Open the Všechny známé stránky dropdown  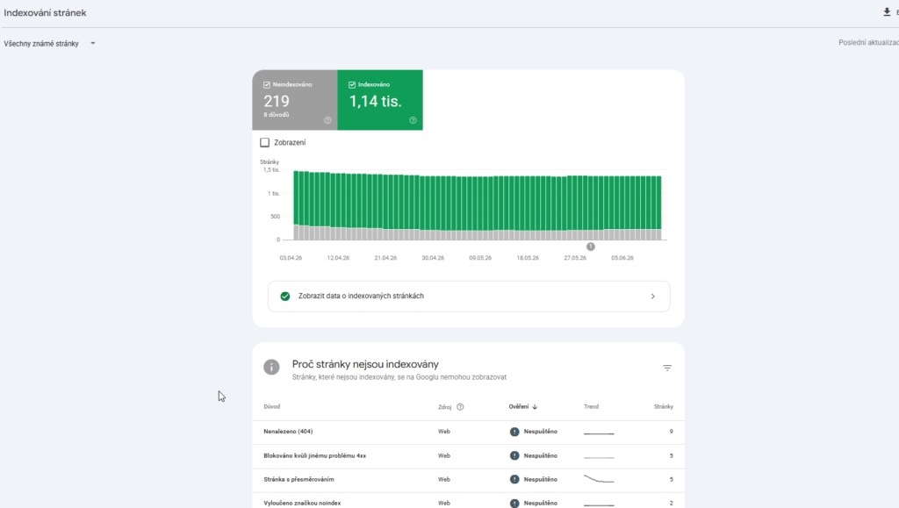(x=49, y=44)
